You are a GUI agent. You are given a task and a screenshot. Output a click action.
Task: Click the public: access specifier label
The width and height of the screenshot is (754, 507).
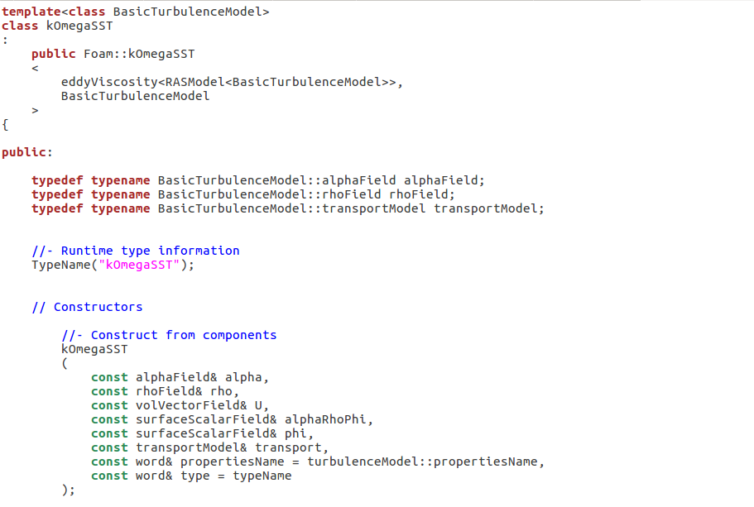tap(26, 152)
